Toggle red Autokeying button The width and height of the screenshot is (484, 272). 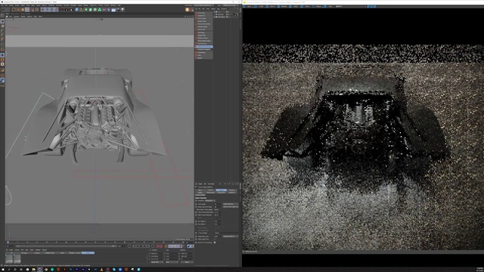tap(161, 246)
